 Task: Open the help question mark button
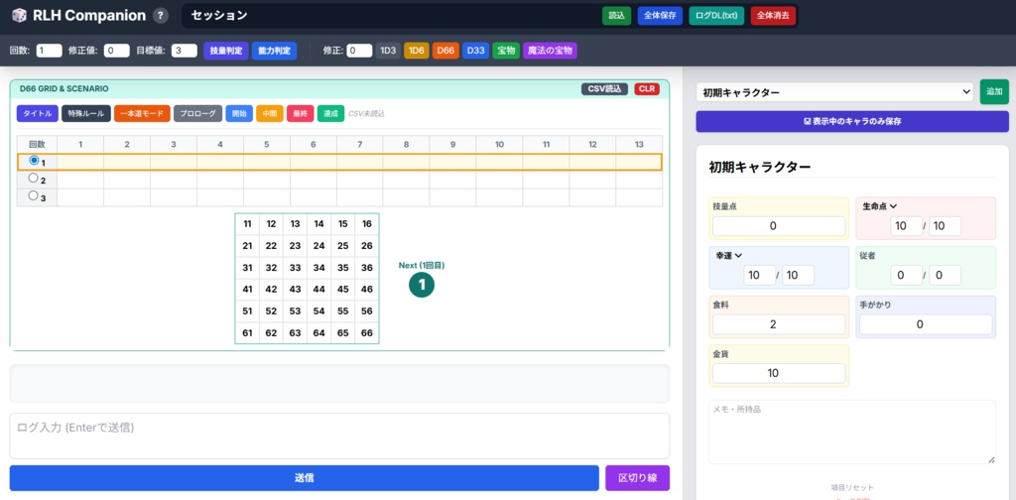(x=161, y=16)
